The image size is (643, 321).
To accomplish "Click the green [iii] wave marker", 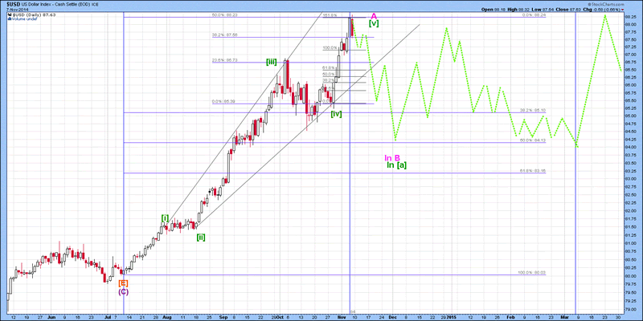I will [273, 62].
